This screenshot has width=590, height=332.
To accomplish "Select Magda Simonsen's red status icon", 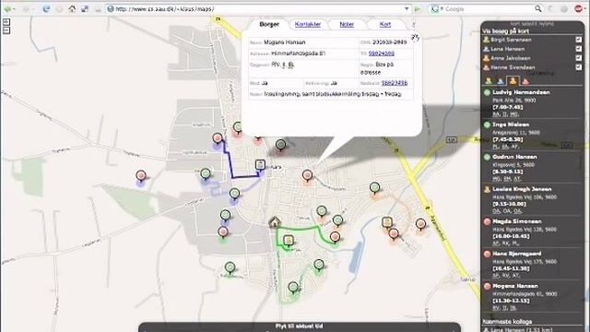I will click(487, 221).
